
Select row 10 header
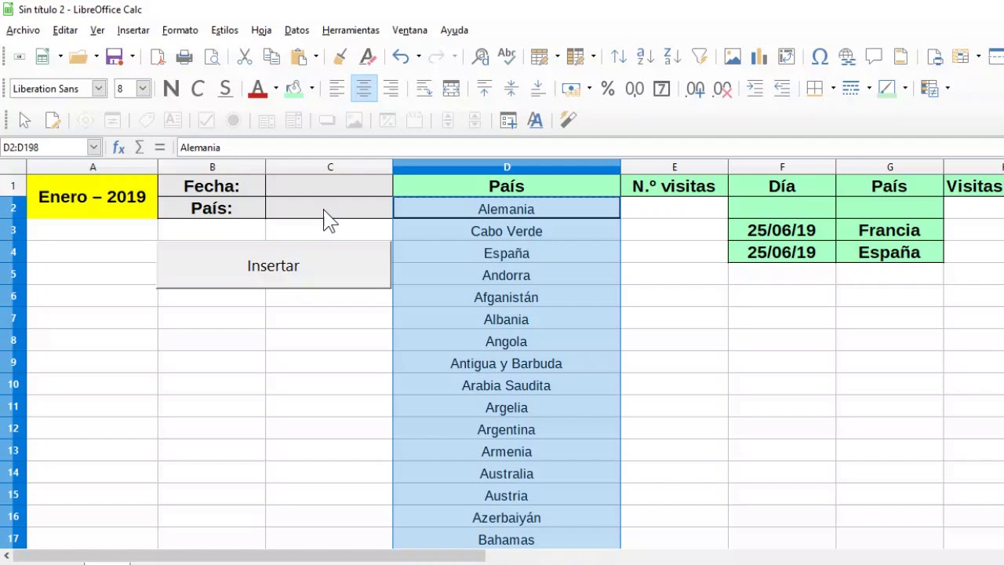tap(13, 385)
